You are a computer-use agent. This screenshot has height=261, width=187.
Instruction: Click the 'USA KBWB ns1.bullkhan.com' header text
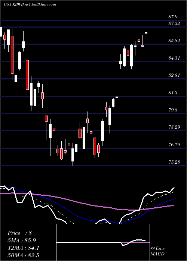(30, 4)
